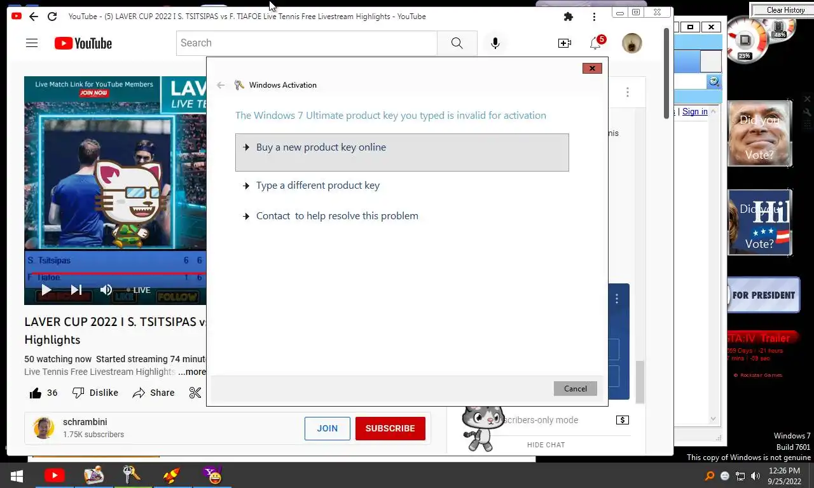Click the orange magnifier tray icon

pyautogui.click(x=710, y=476)
